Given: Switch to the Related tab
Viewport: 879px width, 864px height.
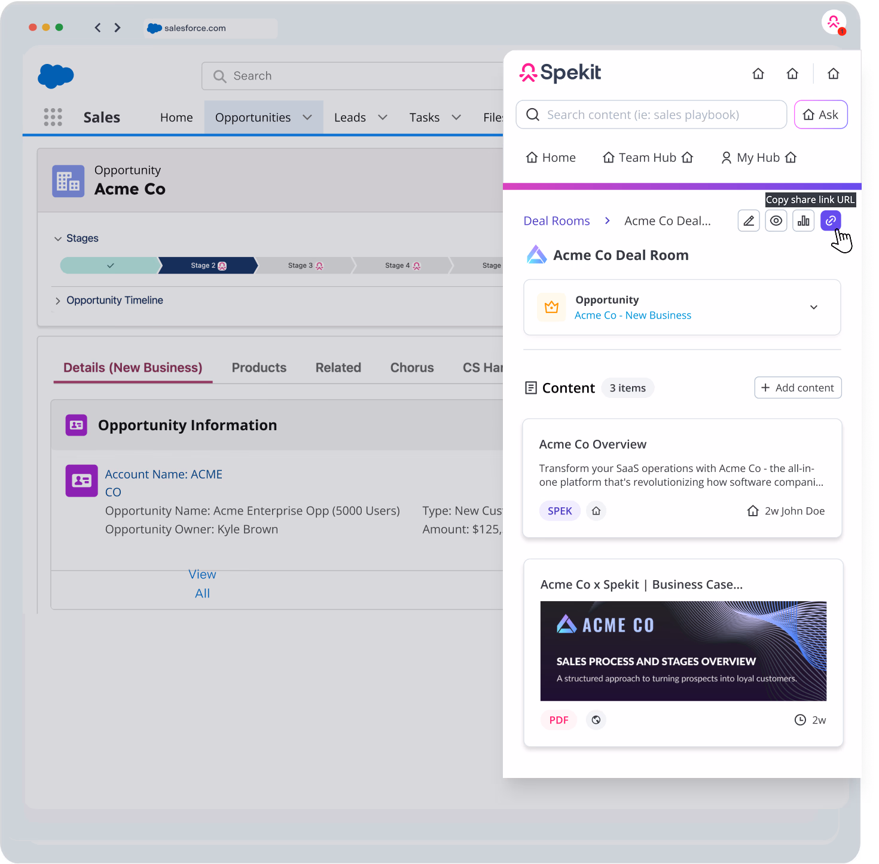Looking at the screenshot, I should [x=338, y=367].
